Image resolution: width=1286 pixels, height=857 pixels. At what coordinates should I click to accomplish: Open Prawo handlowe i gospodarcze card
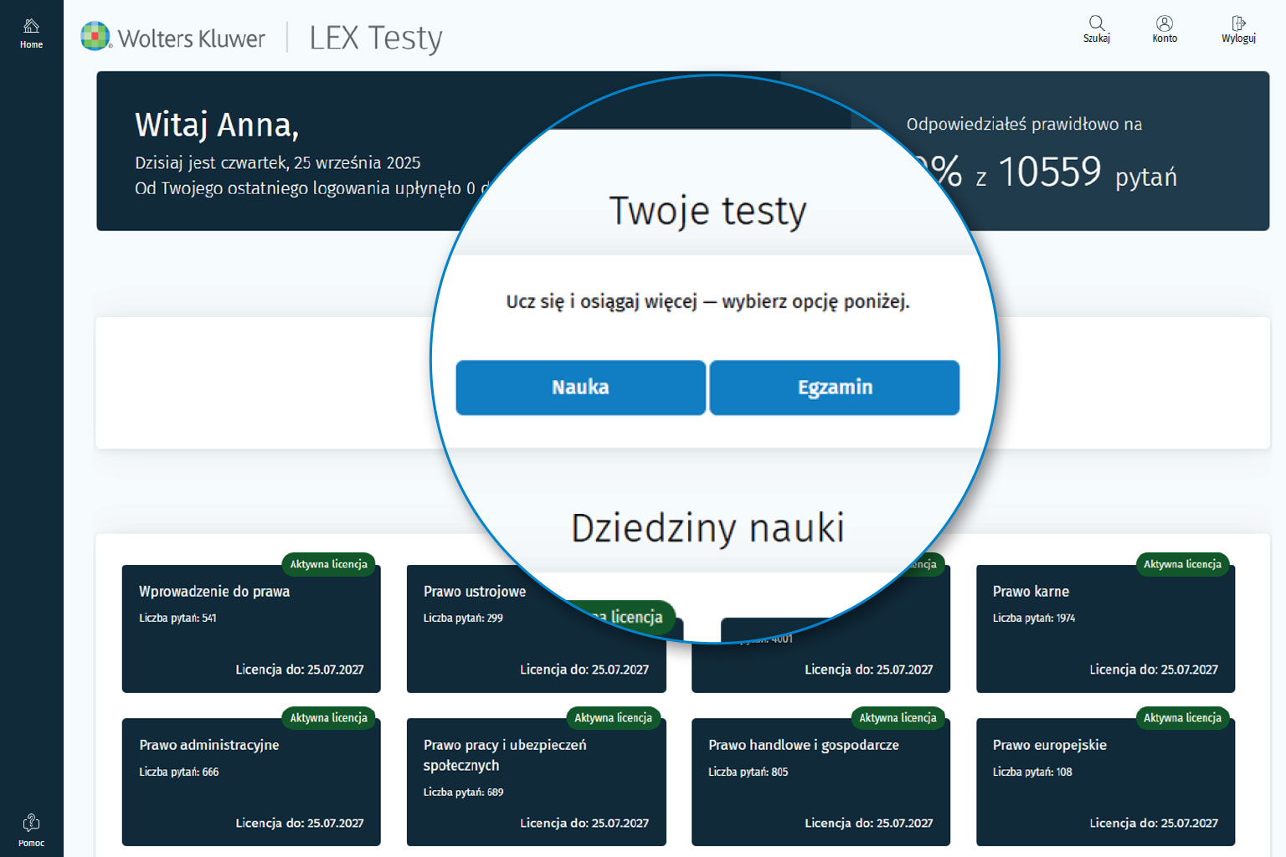click(820, 783)
